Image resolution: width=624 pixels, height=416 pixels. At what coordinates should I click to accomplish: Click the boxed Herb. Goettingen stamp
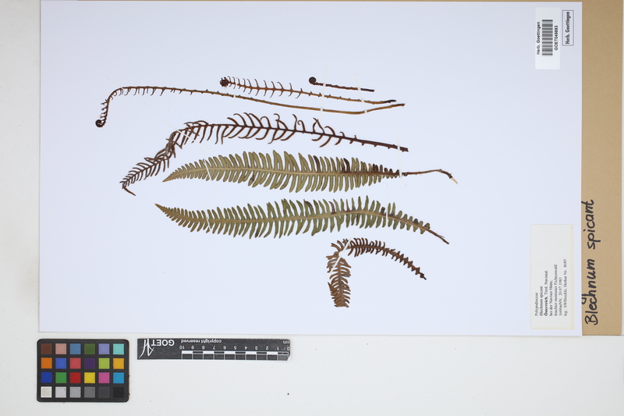pyautogui.click(x=567, y=27)
